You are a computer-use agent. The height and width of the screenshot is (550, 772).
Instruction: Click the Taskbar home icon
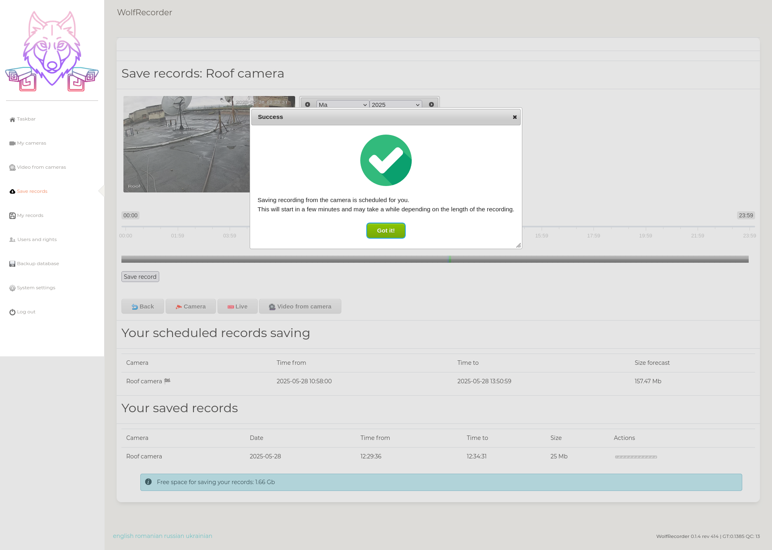click(x=12, y=119)
